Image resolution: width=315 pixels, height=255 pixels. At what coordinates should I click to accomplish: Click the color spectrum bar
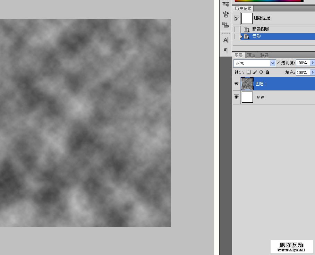tap(269, 1)
